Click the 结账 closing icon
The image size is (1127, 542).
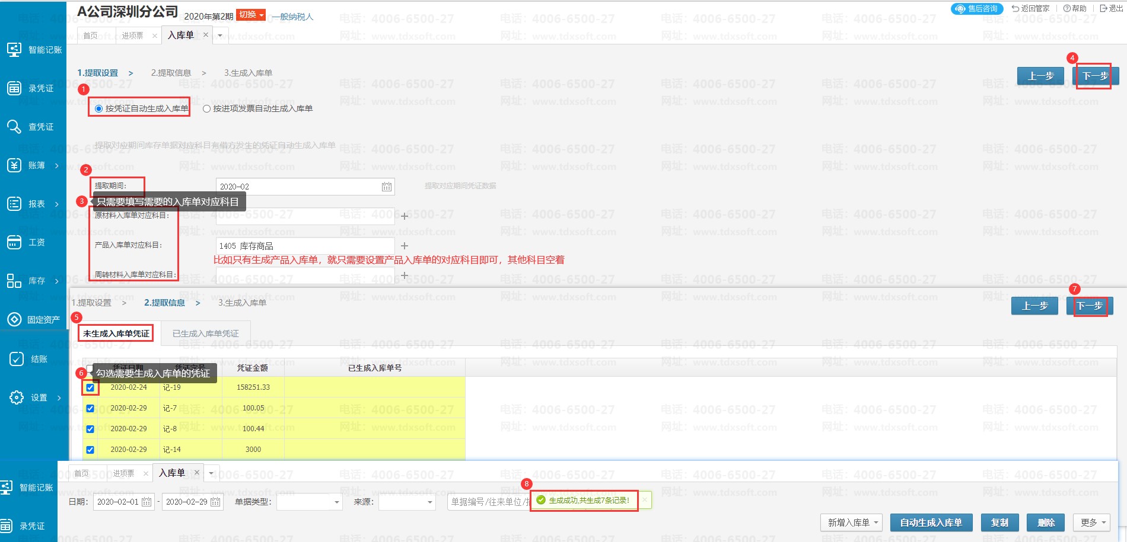coord(17,359)
